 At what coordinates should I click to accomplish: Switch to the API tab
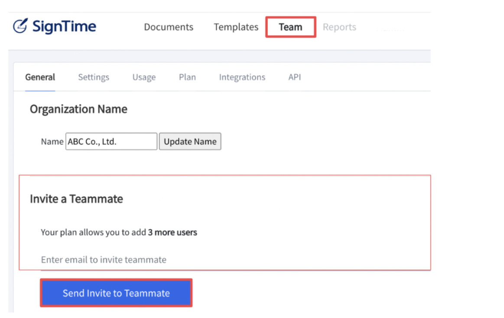click(294, 77)
